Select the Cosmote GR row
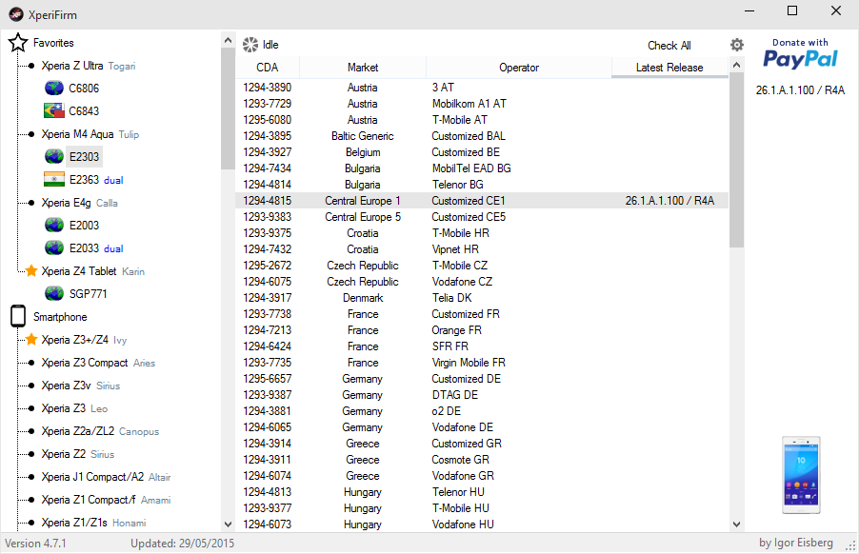This screenshot has height=554, width=859. [x=482, y=460]
